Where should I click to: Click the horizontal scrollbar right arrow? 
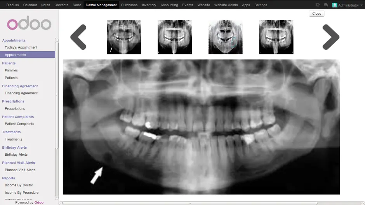(363, 203)
